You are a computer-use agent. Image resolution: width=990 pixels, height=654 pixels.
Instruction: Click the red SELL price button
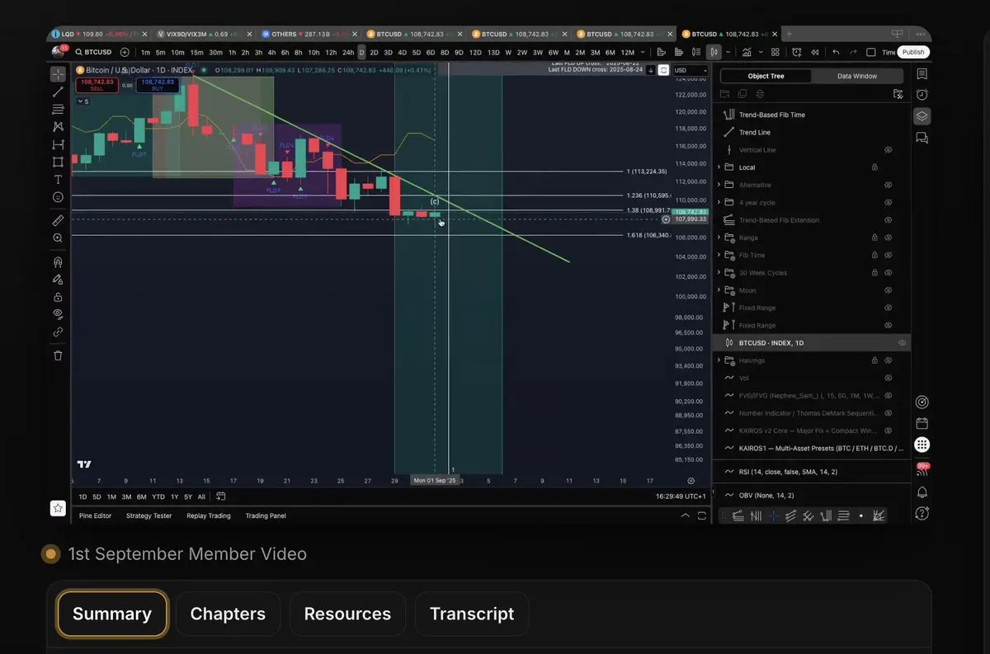tap(97, 85)
